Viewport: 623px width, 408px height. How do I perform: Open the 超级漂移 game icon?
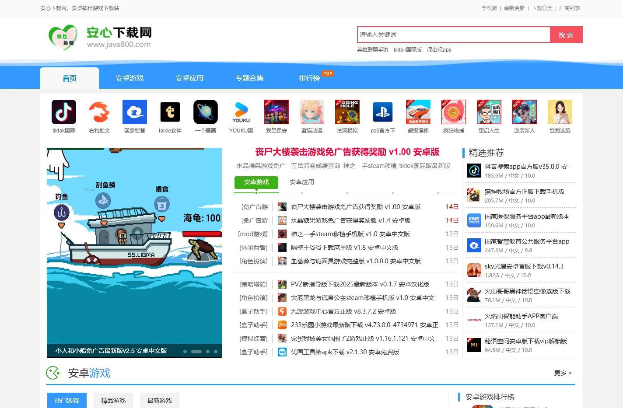pyautogui.click(x=418, y=112)
